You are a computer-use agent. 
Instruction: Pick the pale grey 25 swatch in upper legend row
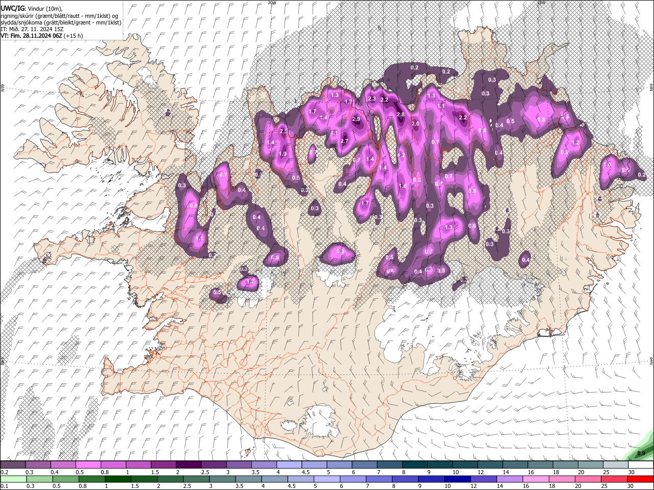tap(616, 465)
